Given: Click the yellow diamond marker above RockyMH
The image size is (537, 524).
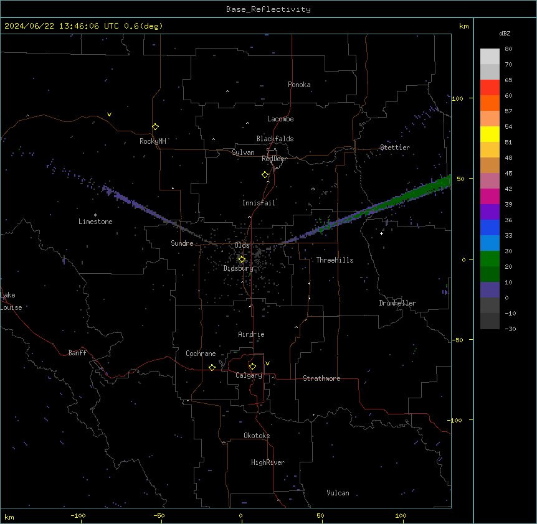Looking at the screenshot, I should (156, 126).
